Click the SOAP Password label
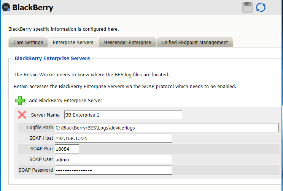 click(36, 170)
